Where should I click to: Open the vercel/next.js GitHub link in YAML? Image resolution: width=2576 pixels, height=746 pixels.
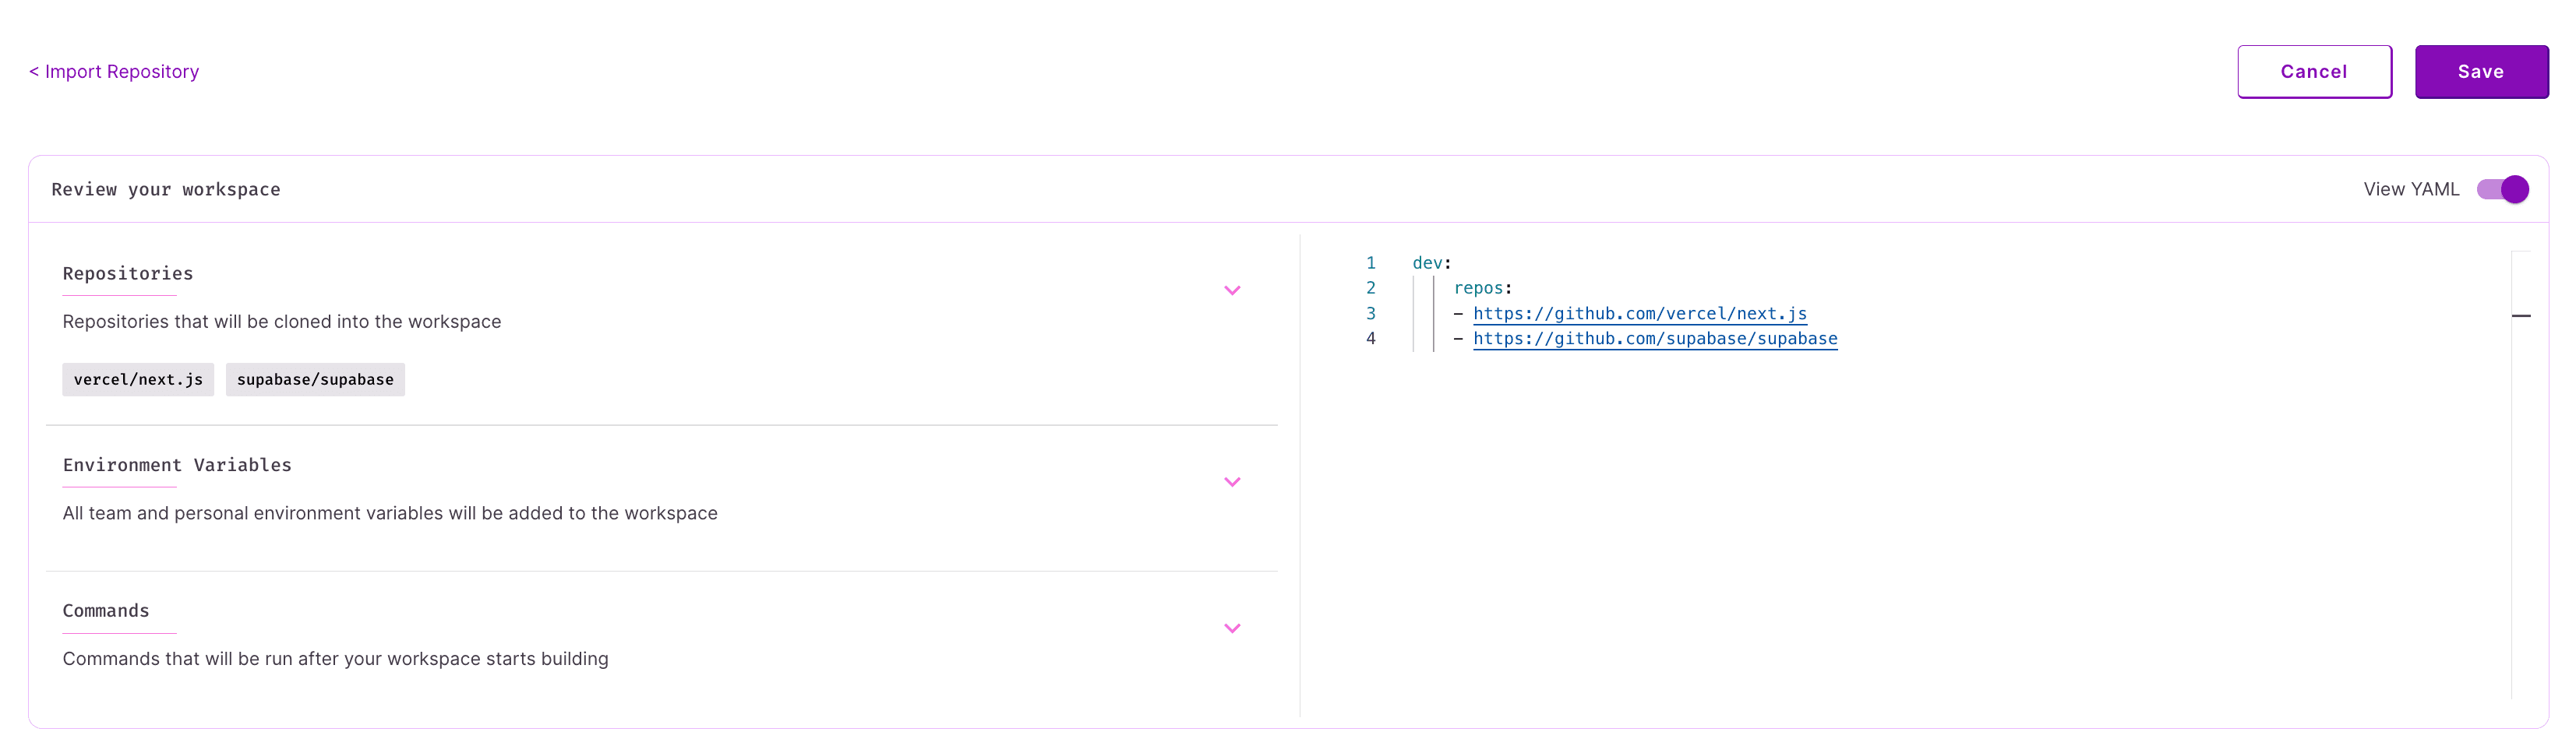tap(1639, 313)
